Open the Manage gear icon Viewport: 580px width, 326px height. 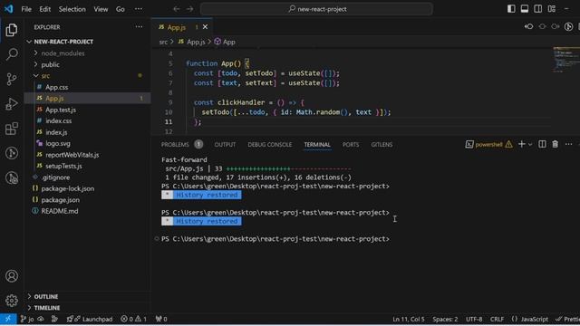coord(12,301)
